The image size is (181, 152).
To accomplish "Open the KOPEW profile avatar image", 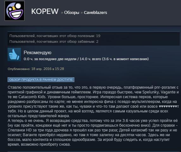I will [15, 11].
